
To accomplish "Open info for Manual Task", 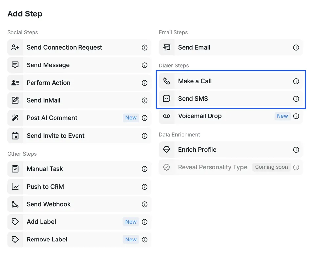I will [x=145, y=169].
